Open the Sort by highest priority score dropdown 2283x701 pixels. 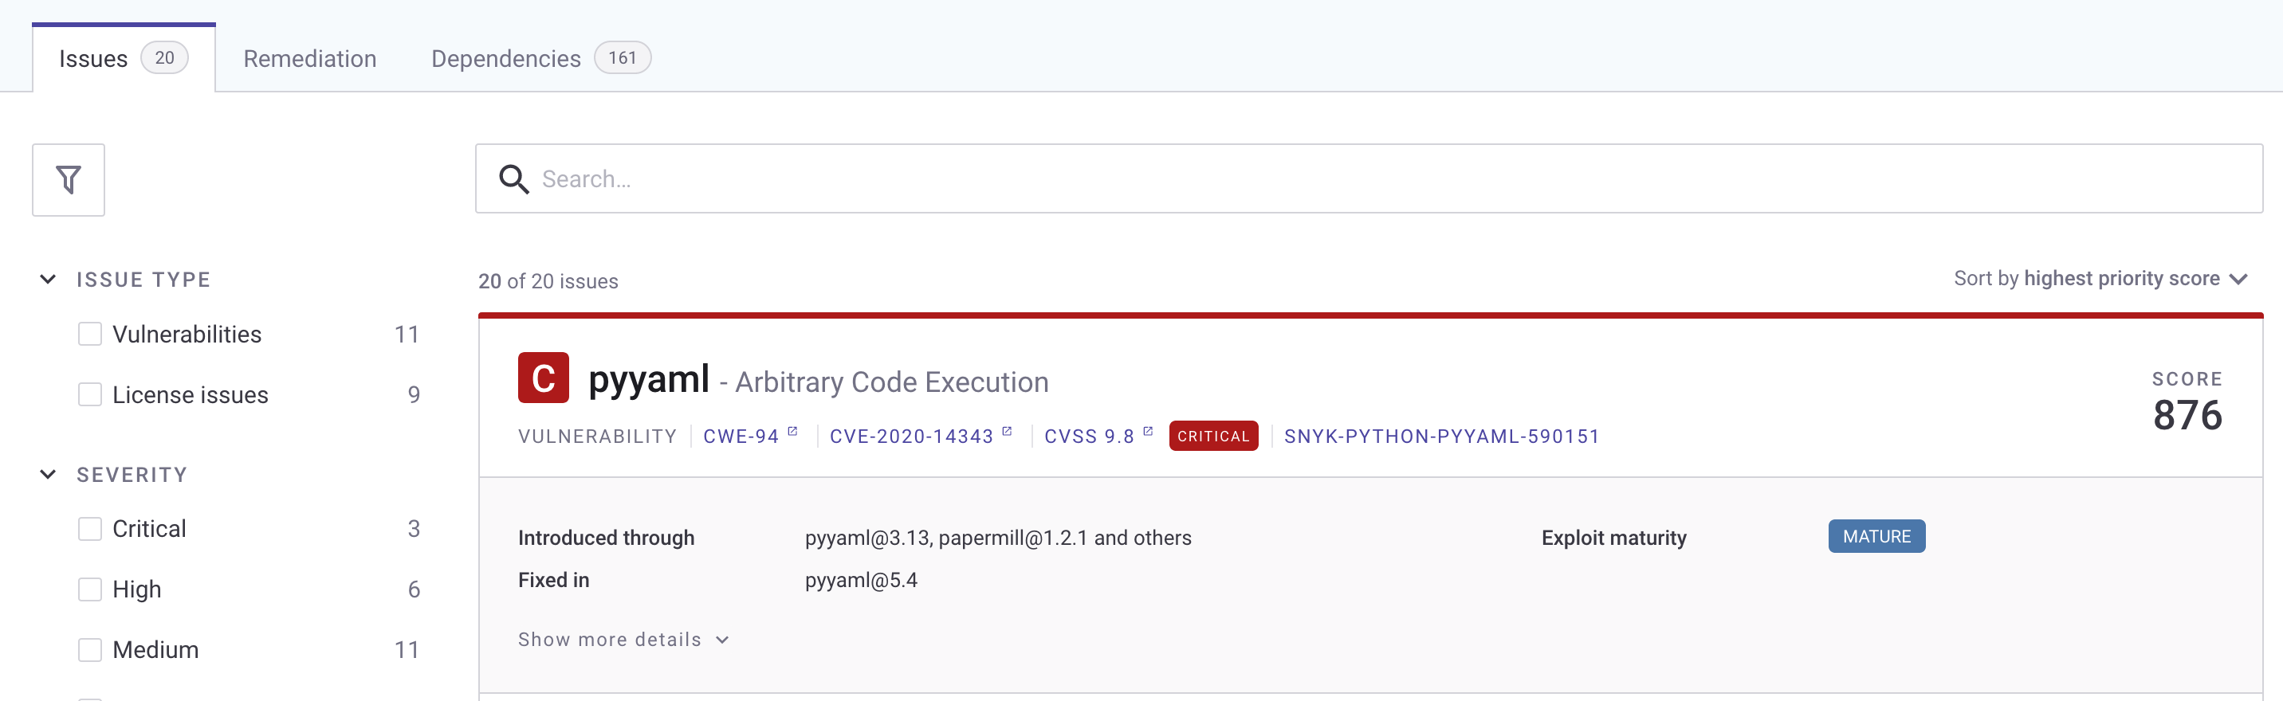point(2100,279)
